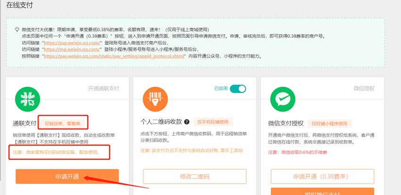The width and height of the screenshot is (401, 195).
Task: Click the 授权微信支付 button
Action: 322,191
